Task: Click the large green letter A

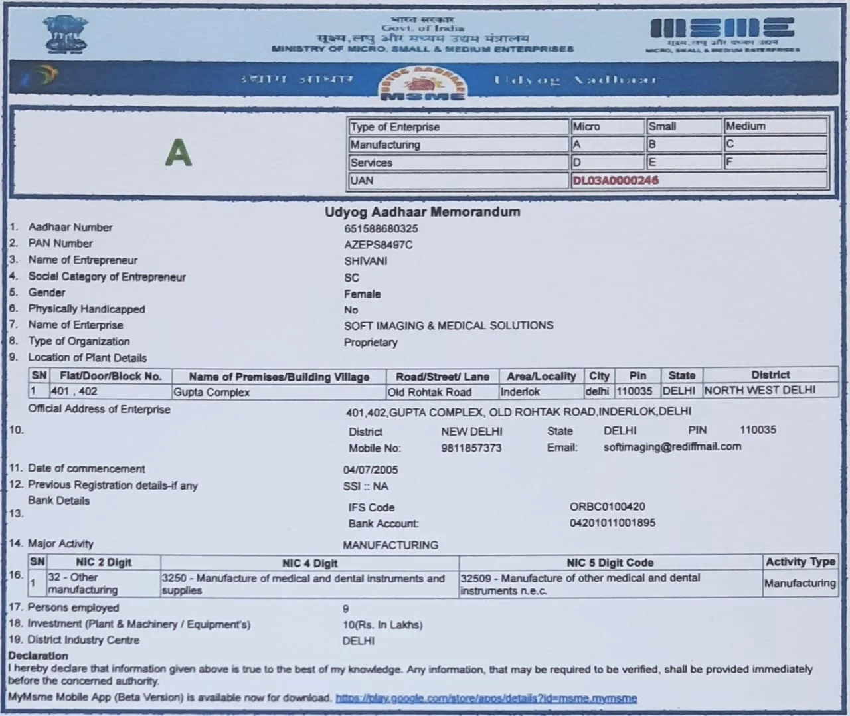Action: (178, 153)
